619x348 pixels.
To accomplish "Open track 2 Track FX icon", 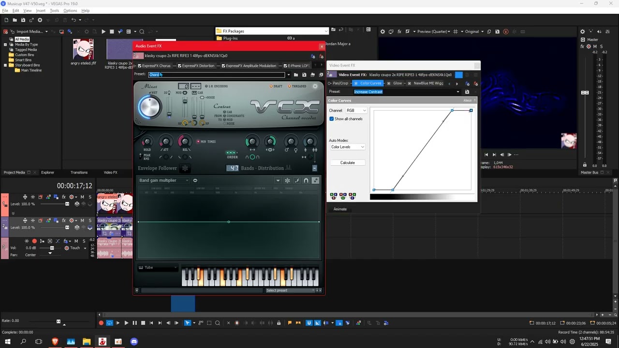I will [64, 220].
